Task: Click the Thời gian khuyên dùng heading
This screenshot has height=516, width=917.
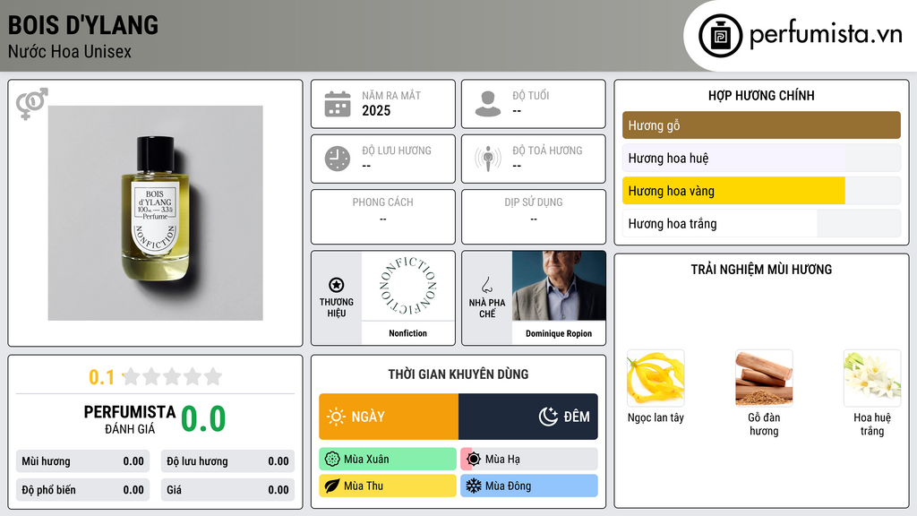Action: click(x=458, y=374)
